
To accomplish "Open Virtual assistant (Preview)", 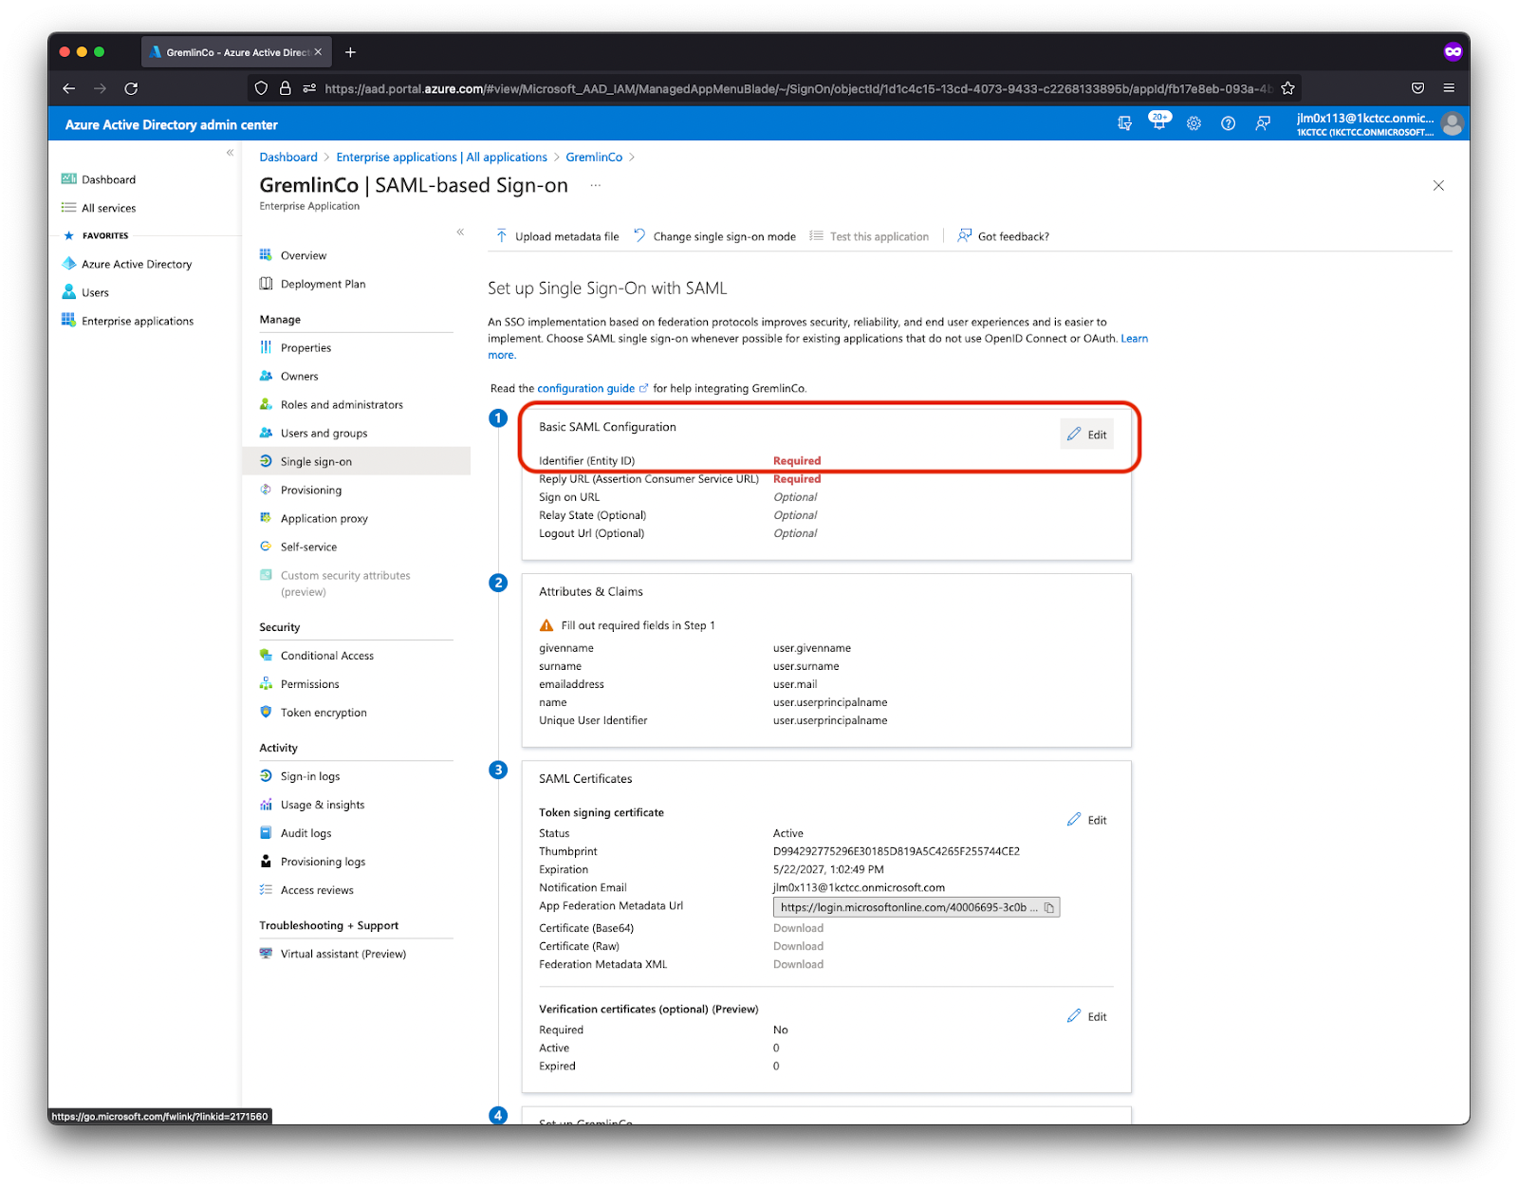I will tap(342, 954).
